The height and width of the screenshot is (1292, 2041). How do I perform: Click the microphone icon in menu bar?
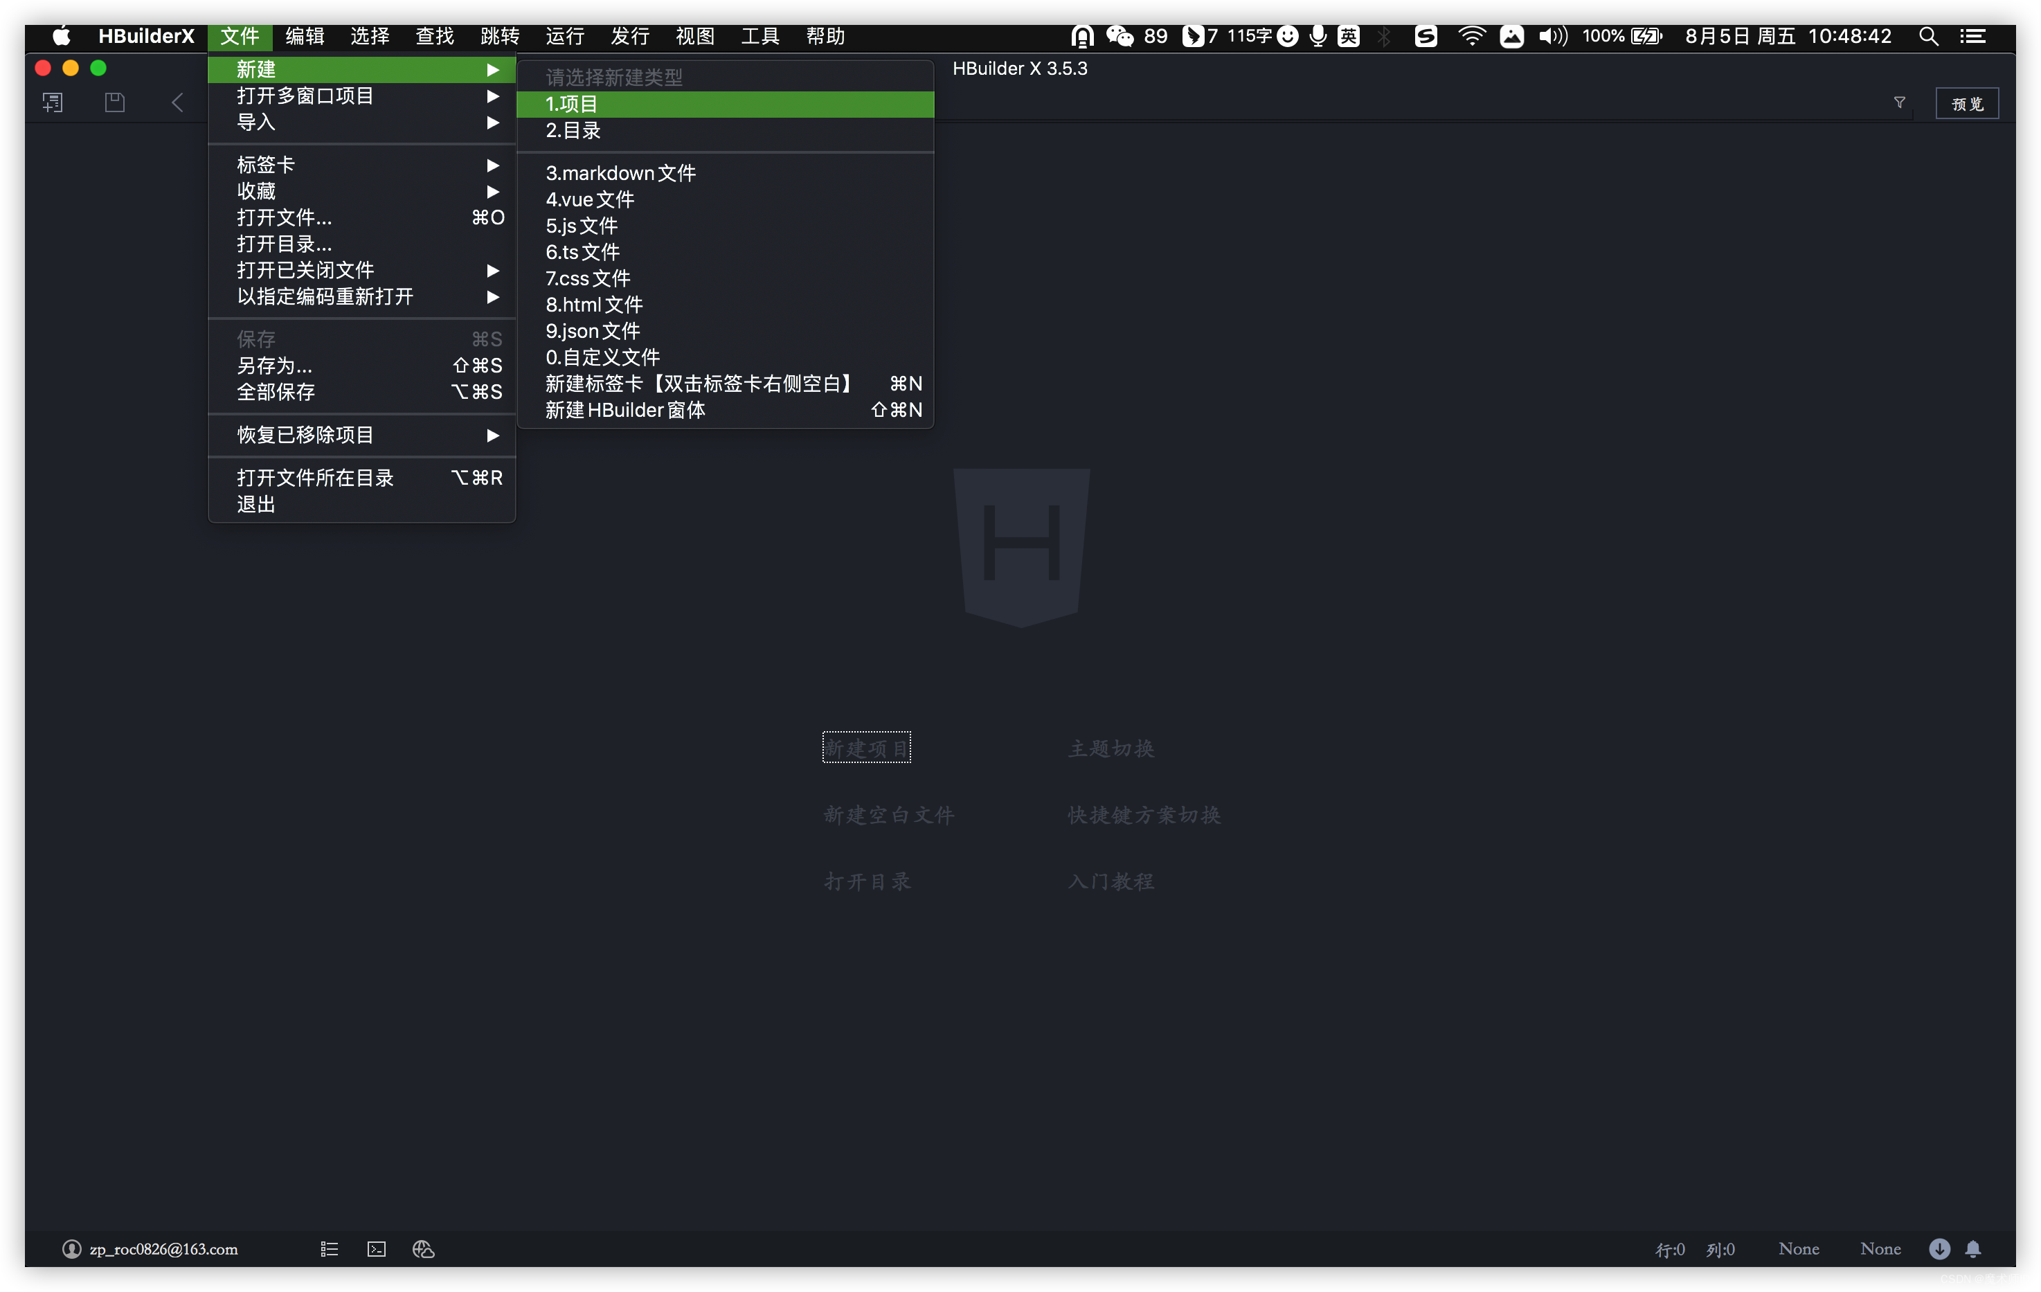1317,35
